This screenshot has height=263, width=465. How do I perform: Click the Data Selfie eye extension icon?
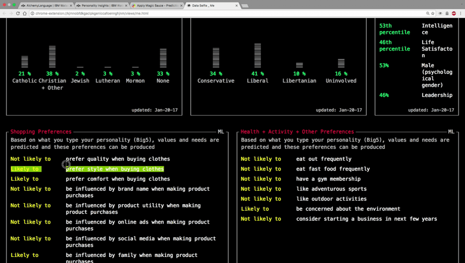coord(440,13)
